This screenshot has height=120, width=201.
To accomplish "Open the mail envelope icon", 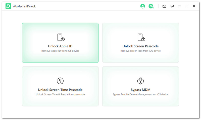I will click(x=164, y=6).
